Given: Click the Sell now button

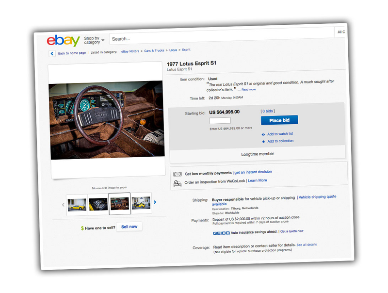Looking at the screenshot, I should 129,227.
